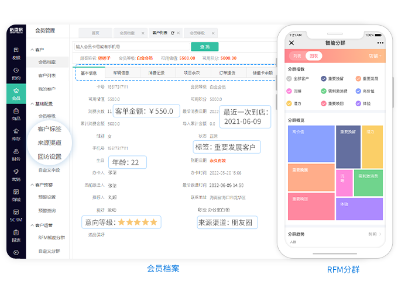Click the five-star 意向等级 rating
The width and height of the screenshot is (398, 292).
coord(138,223)
